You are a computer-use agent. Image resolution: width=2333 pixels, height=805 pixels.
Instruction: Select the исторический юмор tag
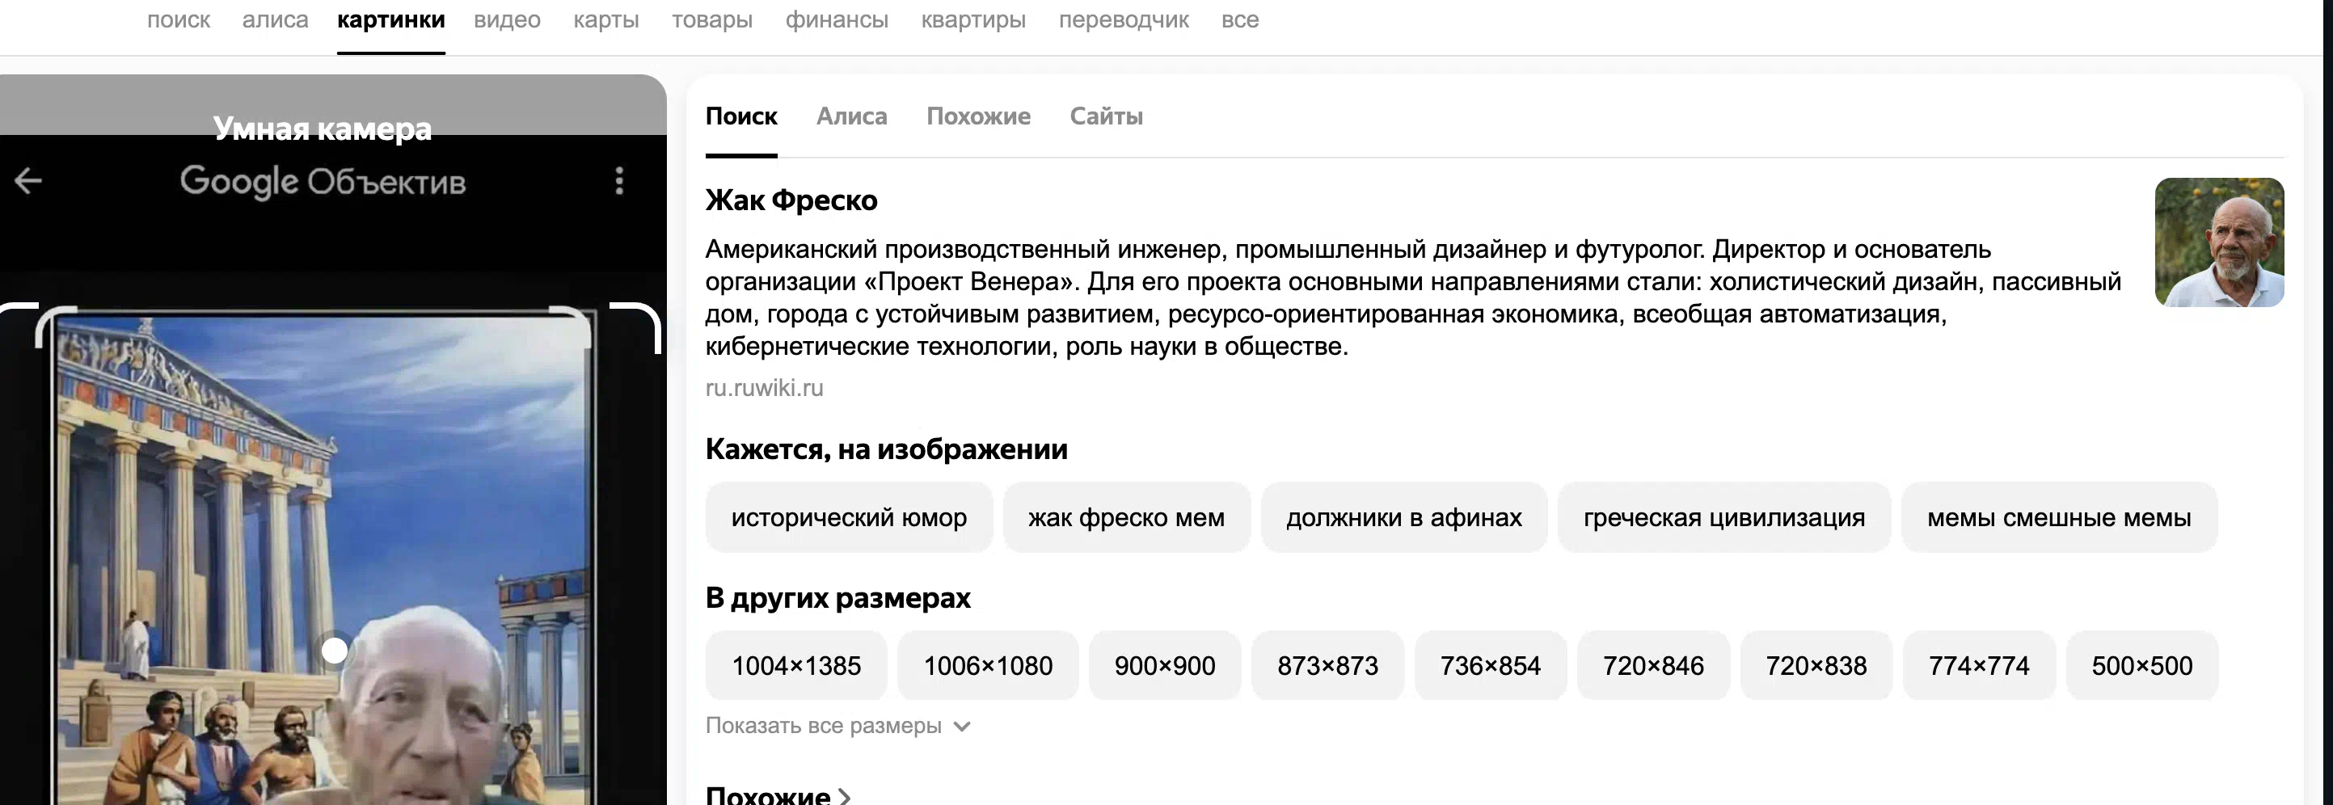(x=849, y=518)
